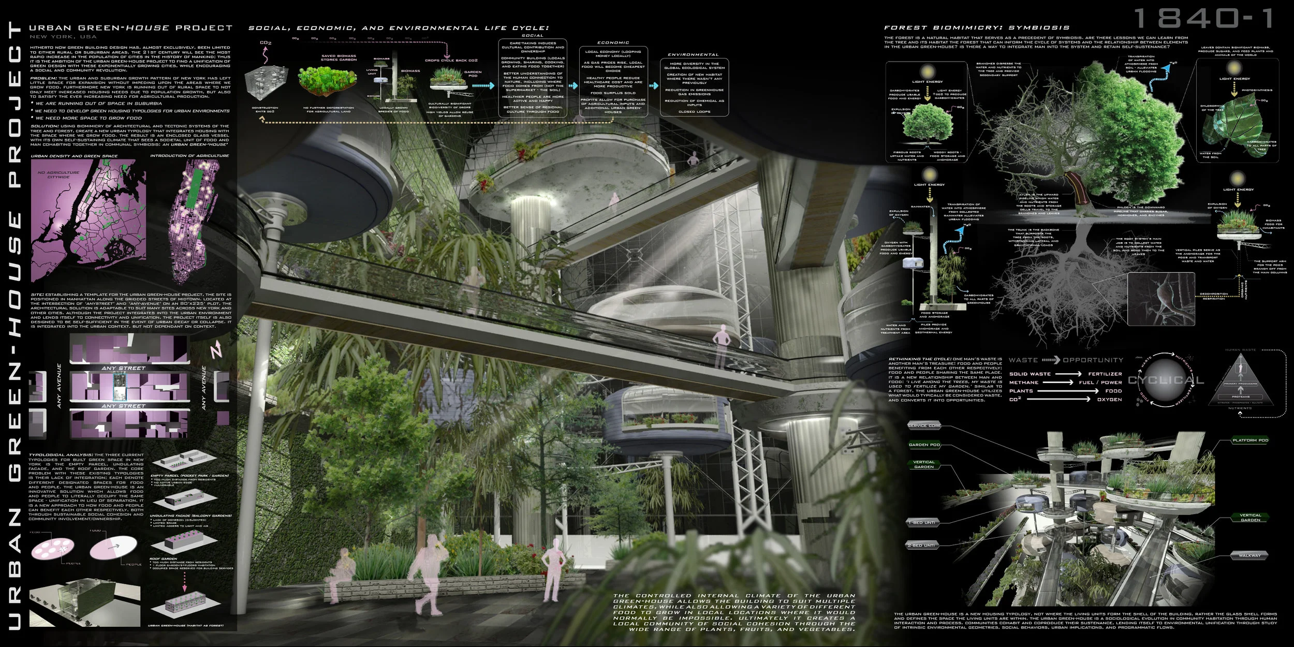Click the 'FOREST BIOMIMICRY: SYMBIOSIS' heading
1294x647 pixels.
click(977, 28)
